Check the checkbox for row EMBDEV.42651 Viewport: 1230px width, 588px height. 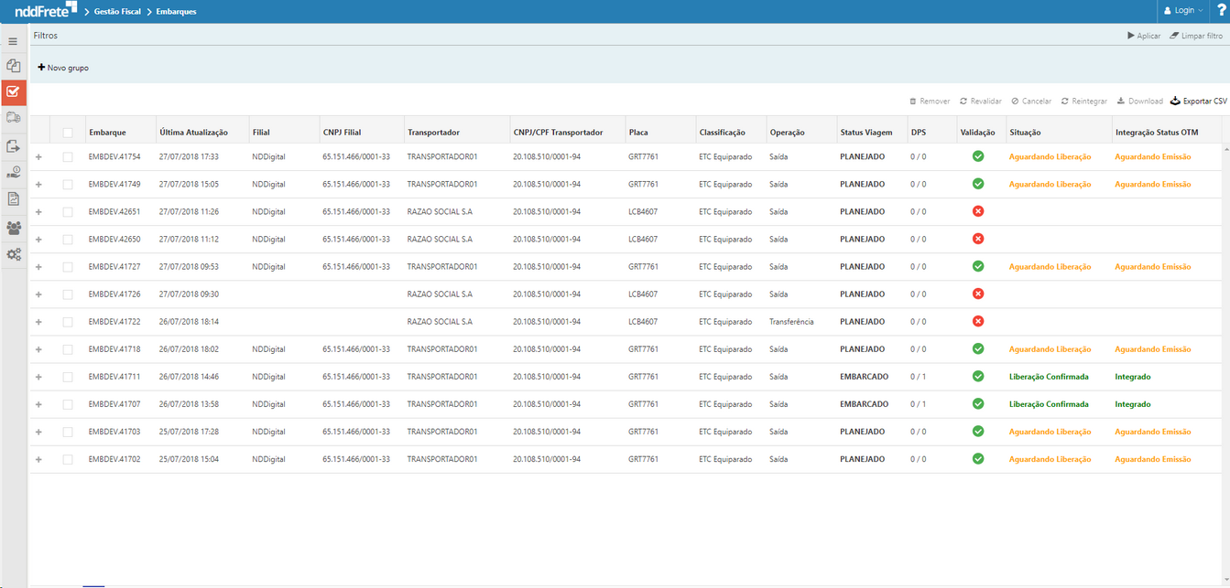[x=68, y=211]
